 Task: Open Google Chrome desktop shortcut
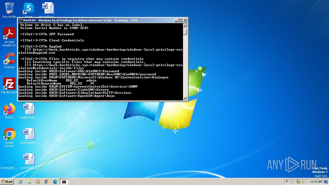tap(9, 137)
